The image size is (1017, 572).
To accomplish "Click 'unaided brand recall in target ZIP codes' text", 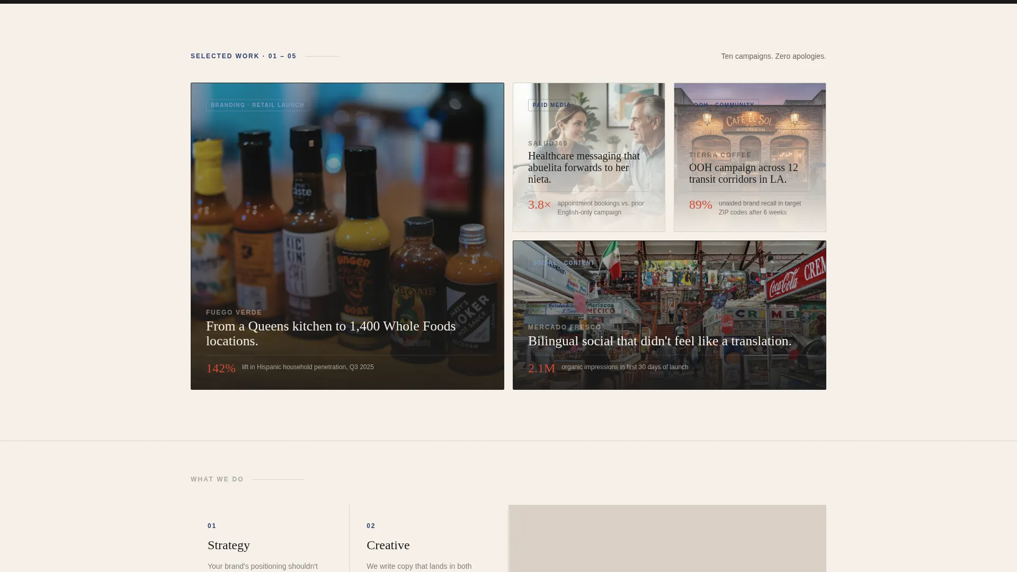I will click(x=760, y=208).
